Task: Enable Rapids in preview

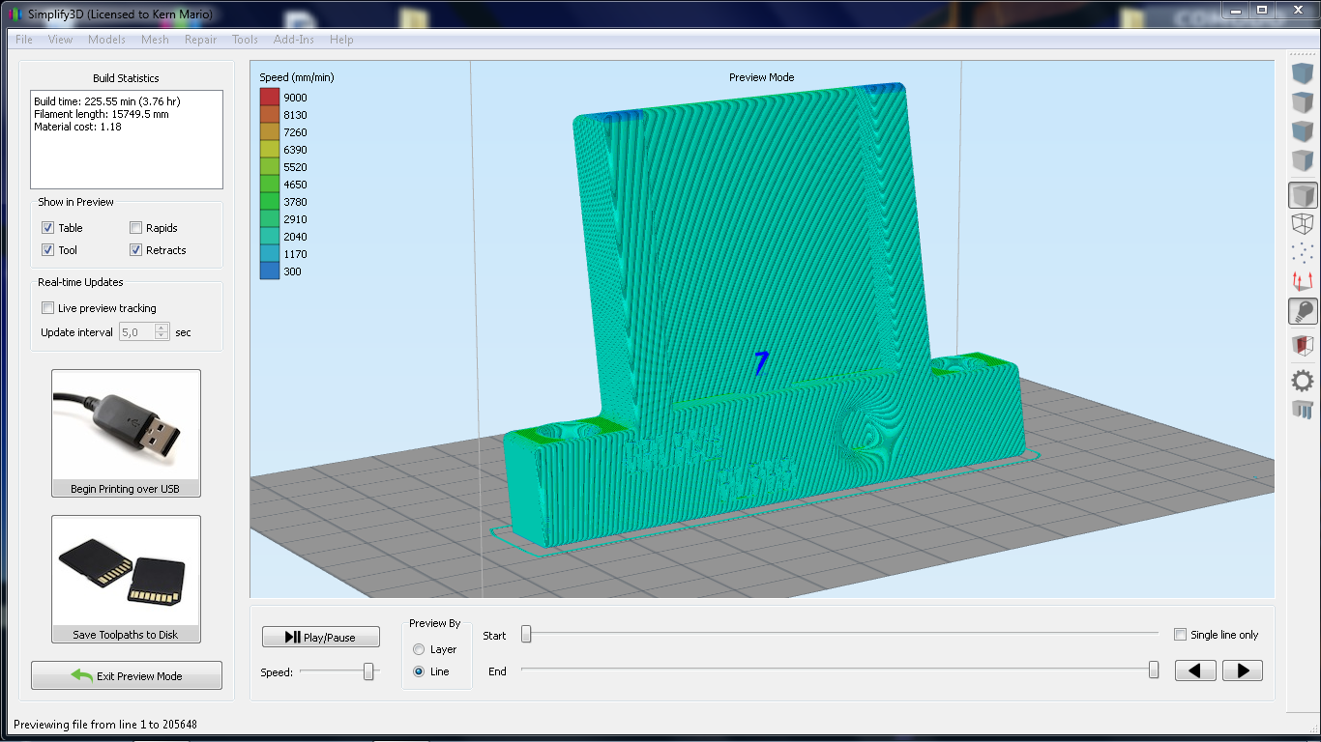Action: pyautogui.click(x=136, y=228)
